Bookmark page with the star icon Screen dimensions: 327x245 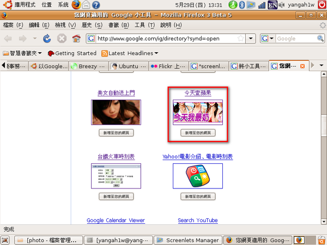point(241,38)
